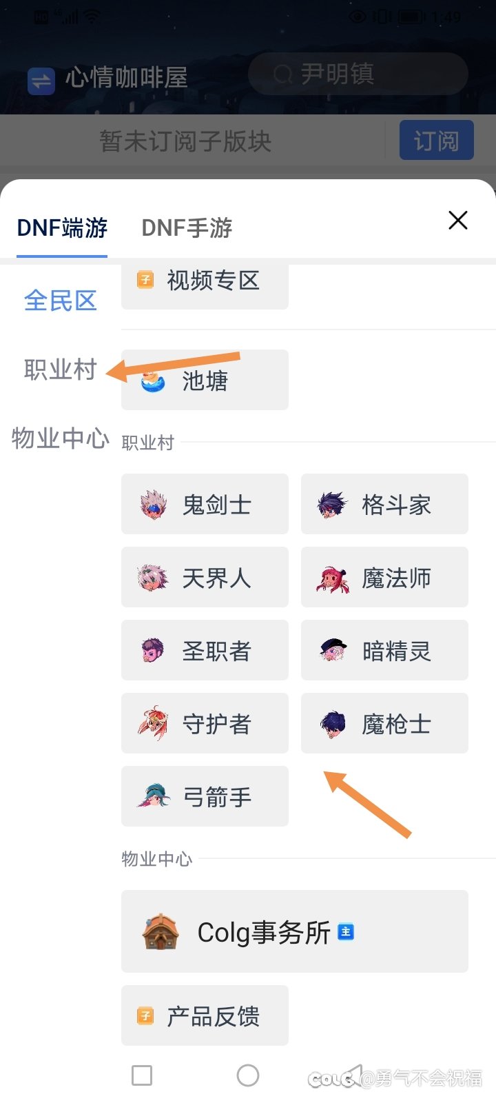Switch to the DNF手游 tab
496x1103 pixels.
(x=187, y=227)
